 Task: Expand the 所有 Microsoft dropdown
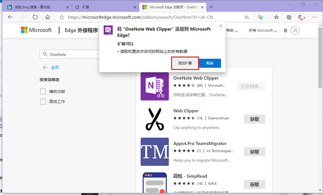click(x=263, y=30)
